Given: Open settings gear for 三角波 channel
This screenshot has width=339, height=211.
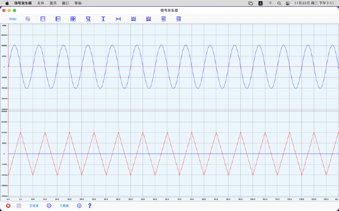Looking at the screenshot, I should (79, 206).
